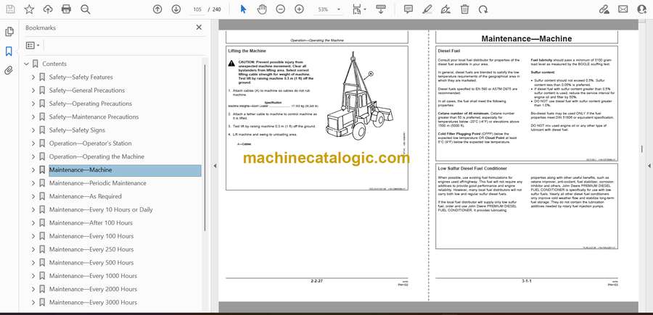
Task: Open the bookmark options dropdown menu
Action: [x=33, y=45]
